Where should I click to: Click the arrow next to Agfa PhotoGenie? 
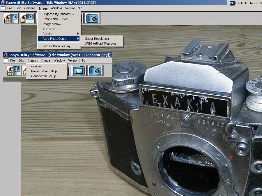(78, 39)
